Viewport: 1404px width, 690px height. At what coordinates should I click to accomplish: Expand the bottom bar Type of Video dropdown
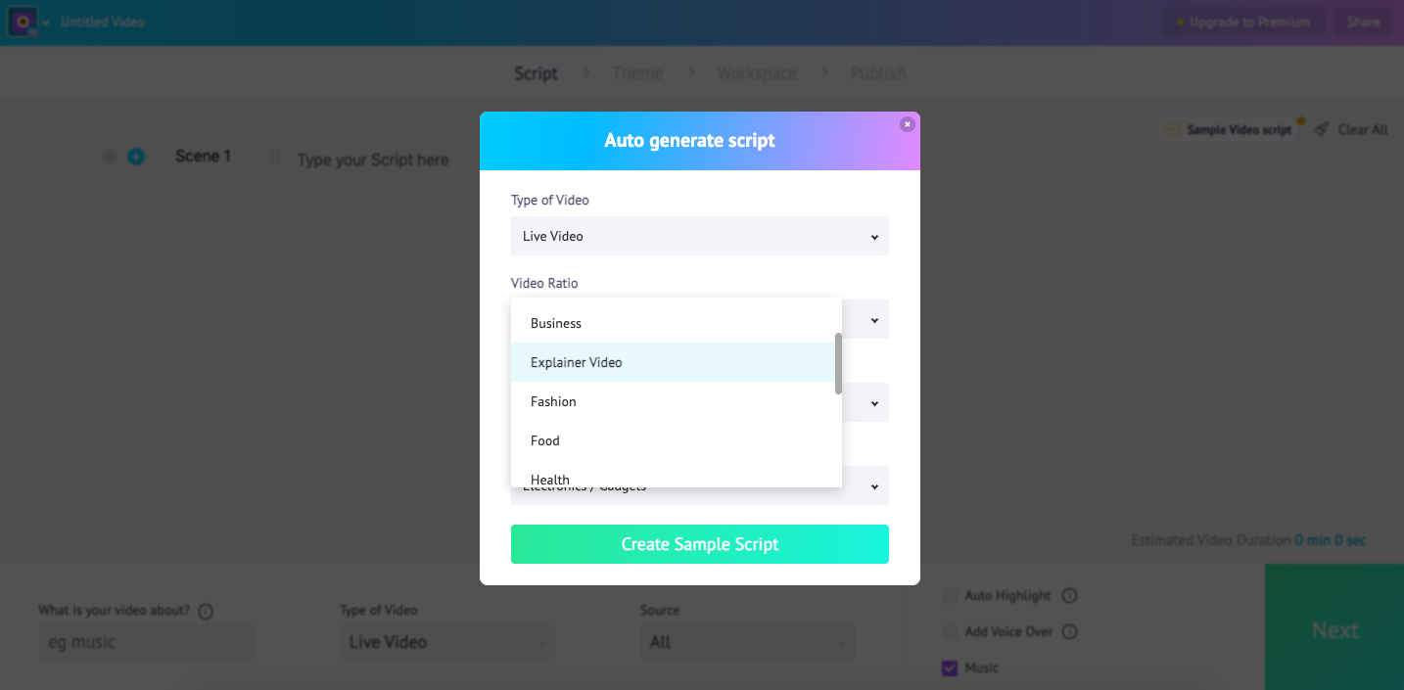[446, 642]
